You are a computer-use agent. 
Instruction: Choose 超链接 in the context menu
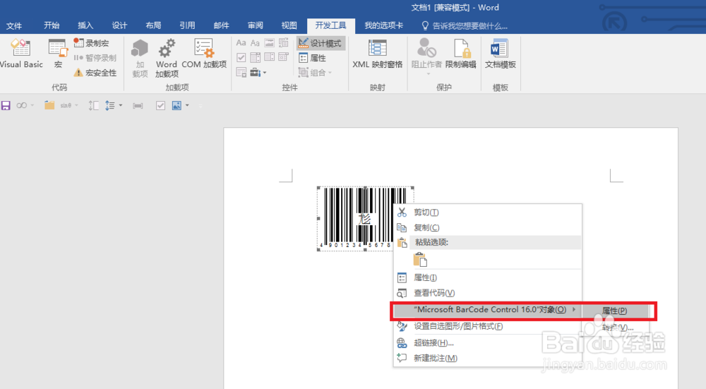488,342
